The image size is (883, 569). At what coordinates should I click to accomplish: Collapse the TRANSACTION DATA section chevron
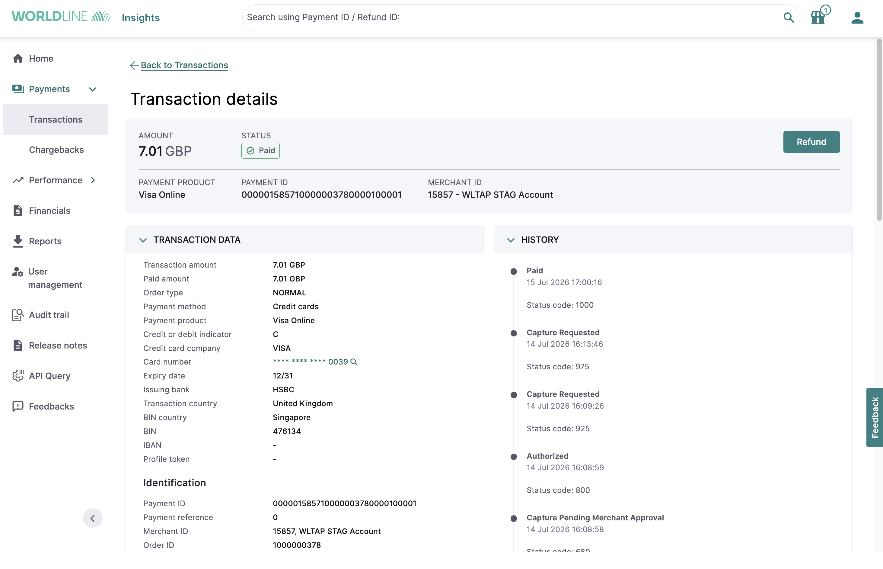pos(143,240)
